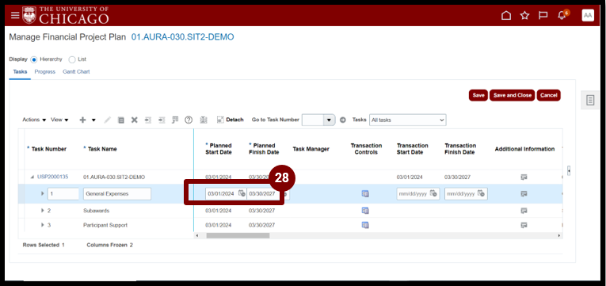Click the Edit pencil toolbar icon

click(x=108, y=120)
